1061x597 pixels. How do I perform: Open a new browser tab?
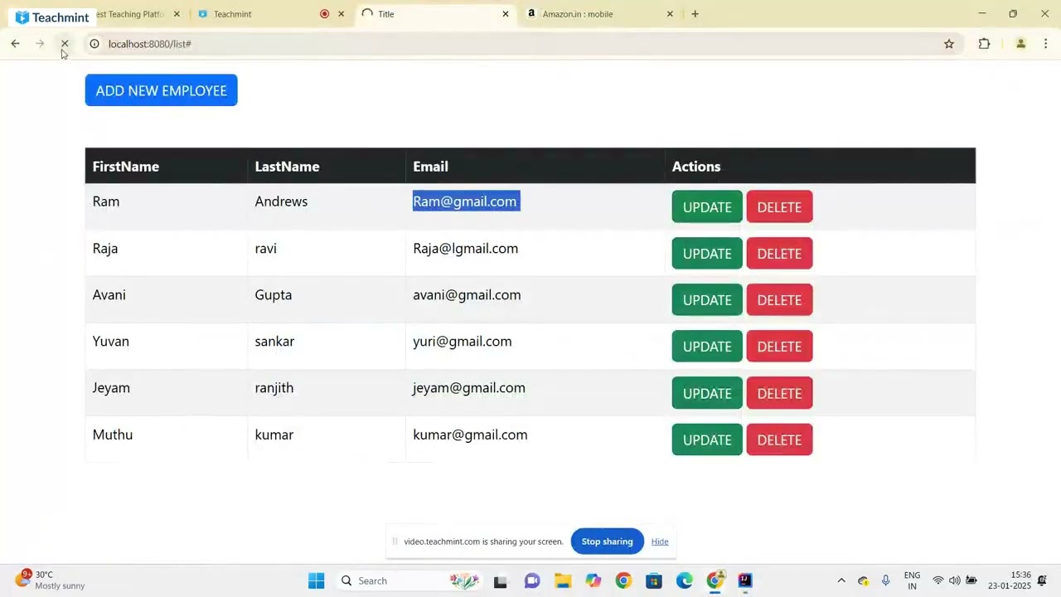tap(695, 14)
